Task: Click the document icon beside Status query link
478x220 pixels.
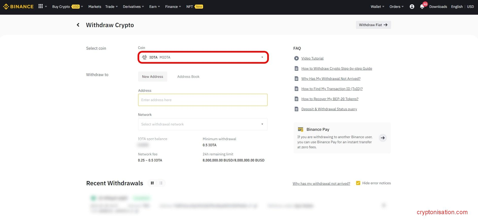Action: (x=296, y=109)
